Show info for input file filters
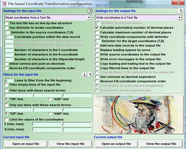The image size is (186, 149). coord(84,74)
